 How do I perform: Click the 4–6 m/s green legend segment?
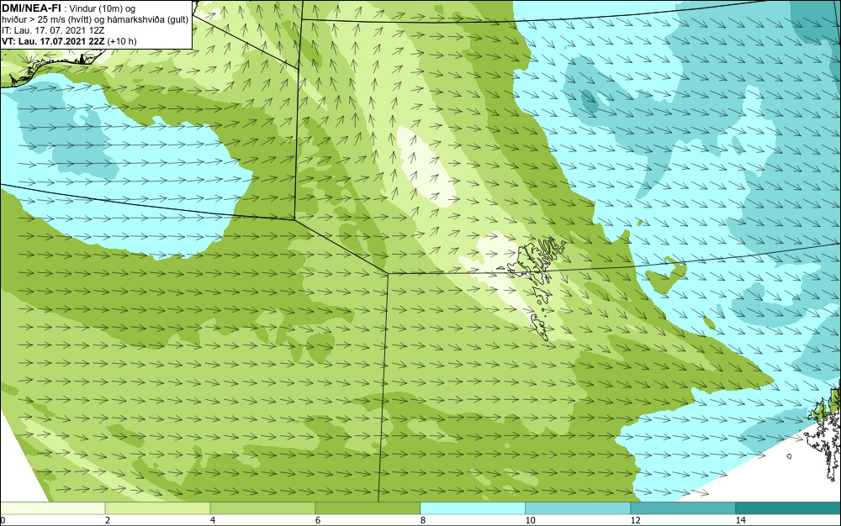262,508
